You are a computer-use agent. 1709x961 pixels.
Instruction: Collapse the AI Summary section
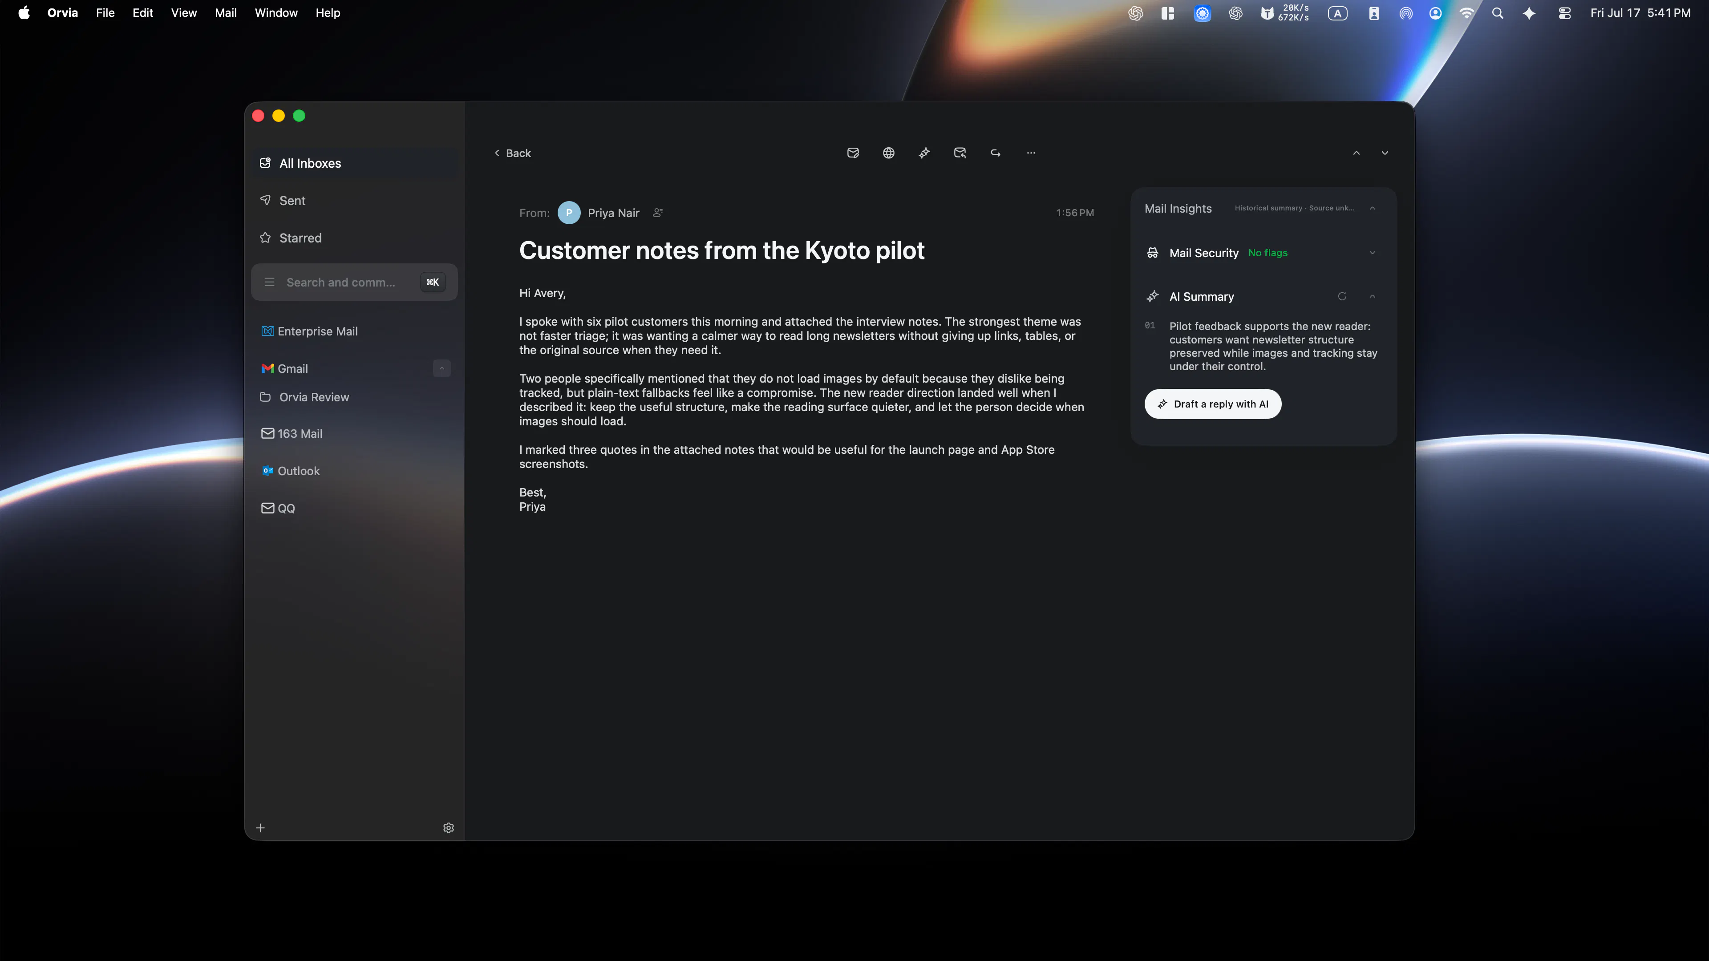tap(1373, 296)
